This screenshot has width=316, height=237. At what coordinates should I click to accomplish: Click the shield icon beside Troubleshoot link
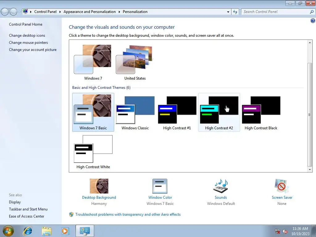(x=71, y=214)
